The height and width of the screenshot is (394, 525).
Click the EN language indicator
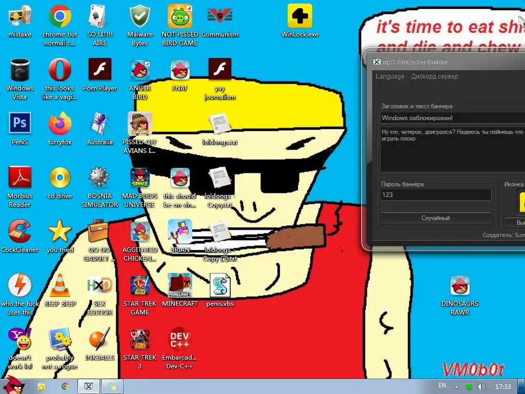[x=442, y=386]
